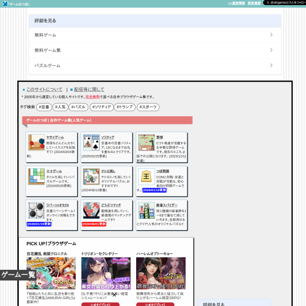Click the ハーレムオブトーキョー ad image
The height and width of the screenshot is (306, 306).
click(x=161, y=273)
